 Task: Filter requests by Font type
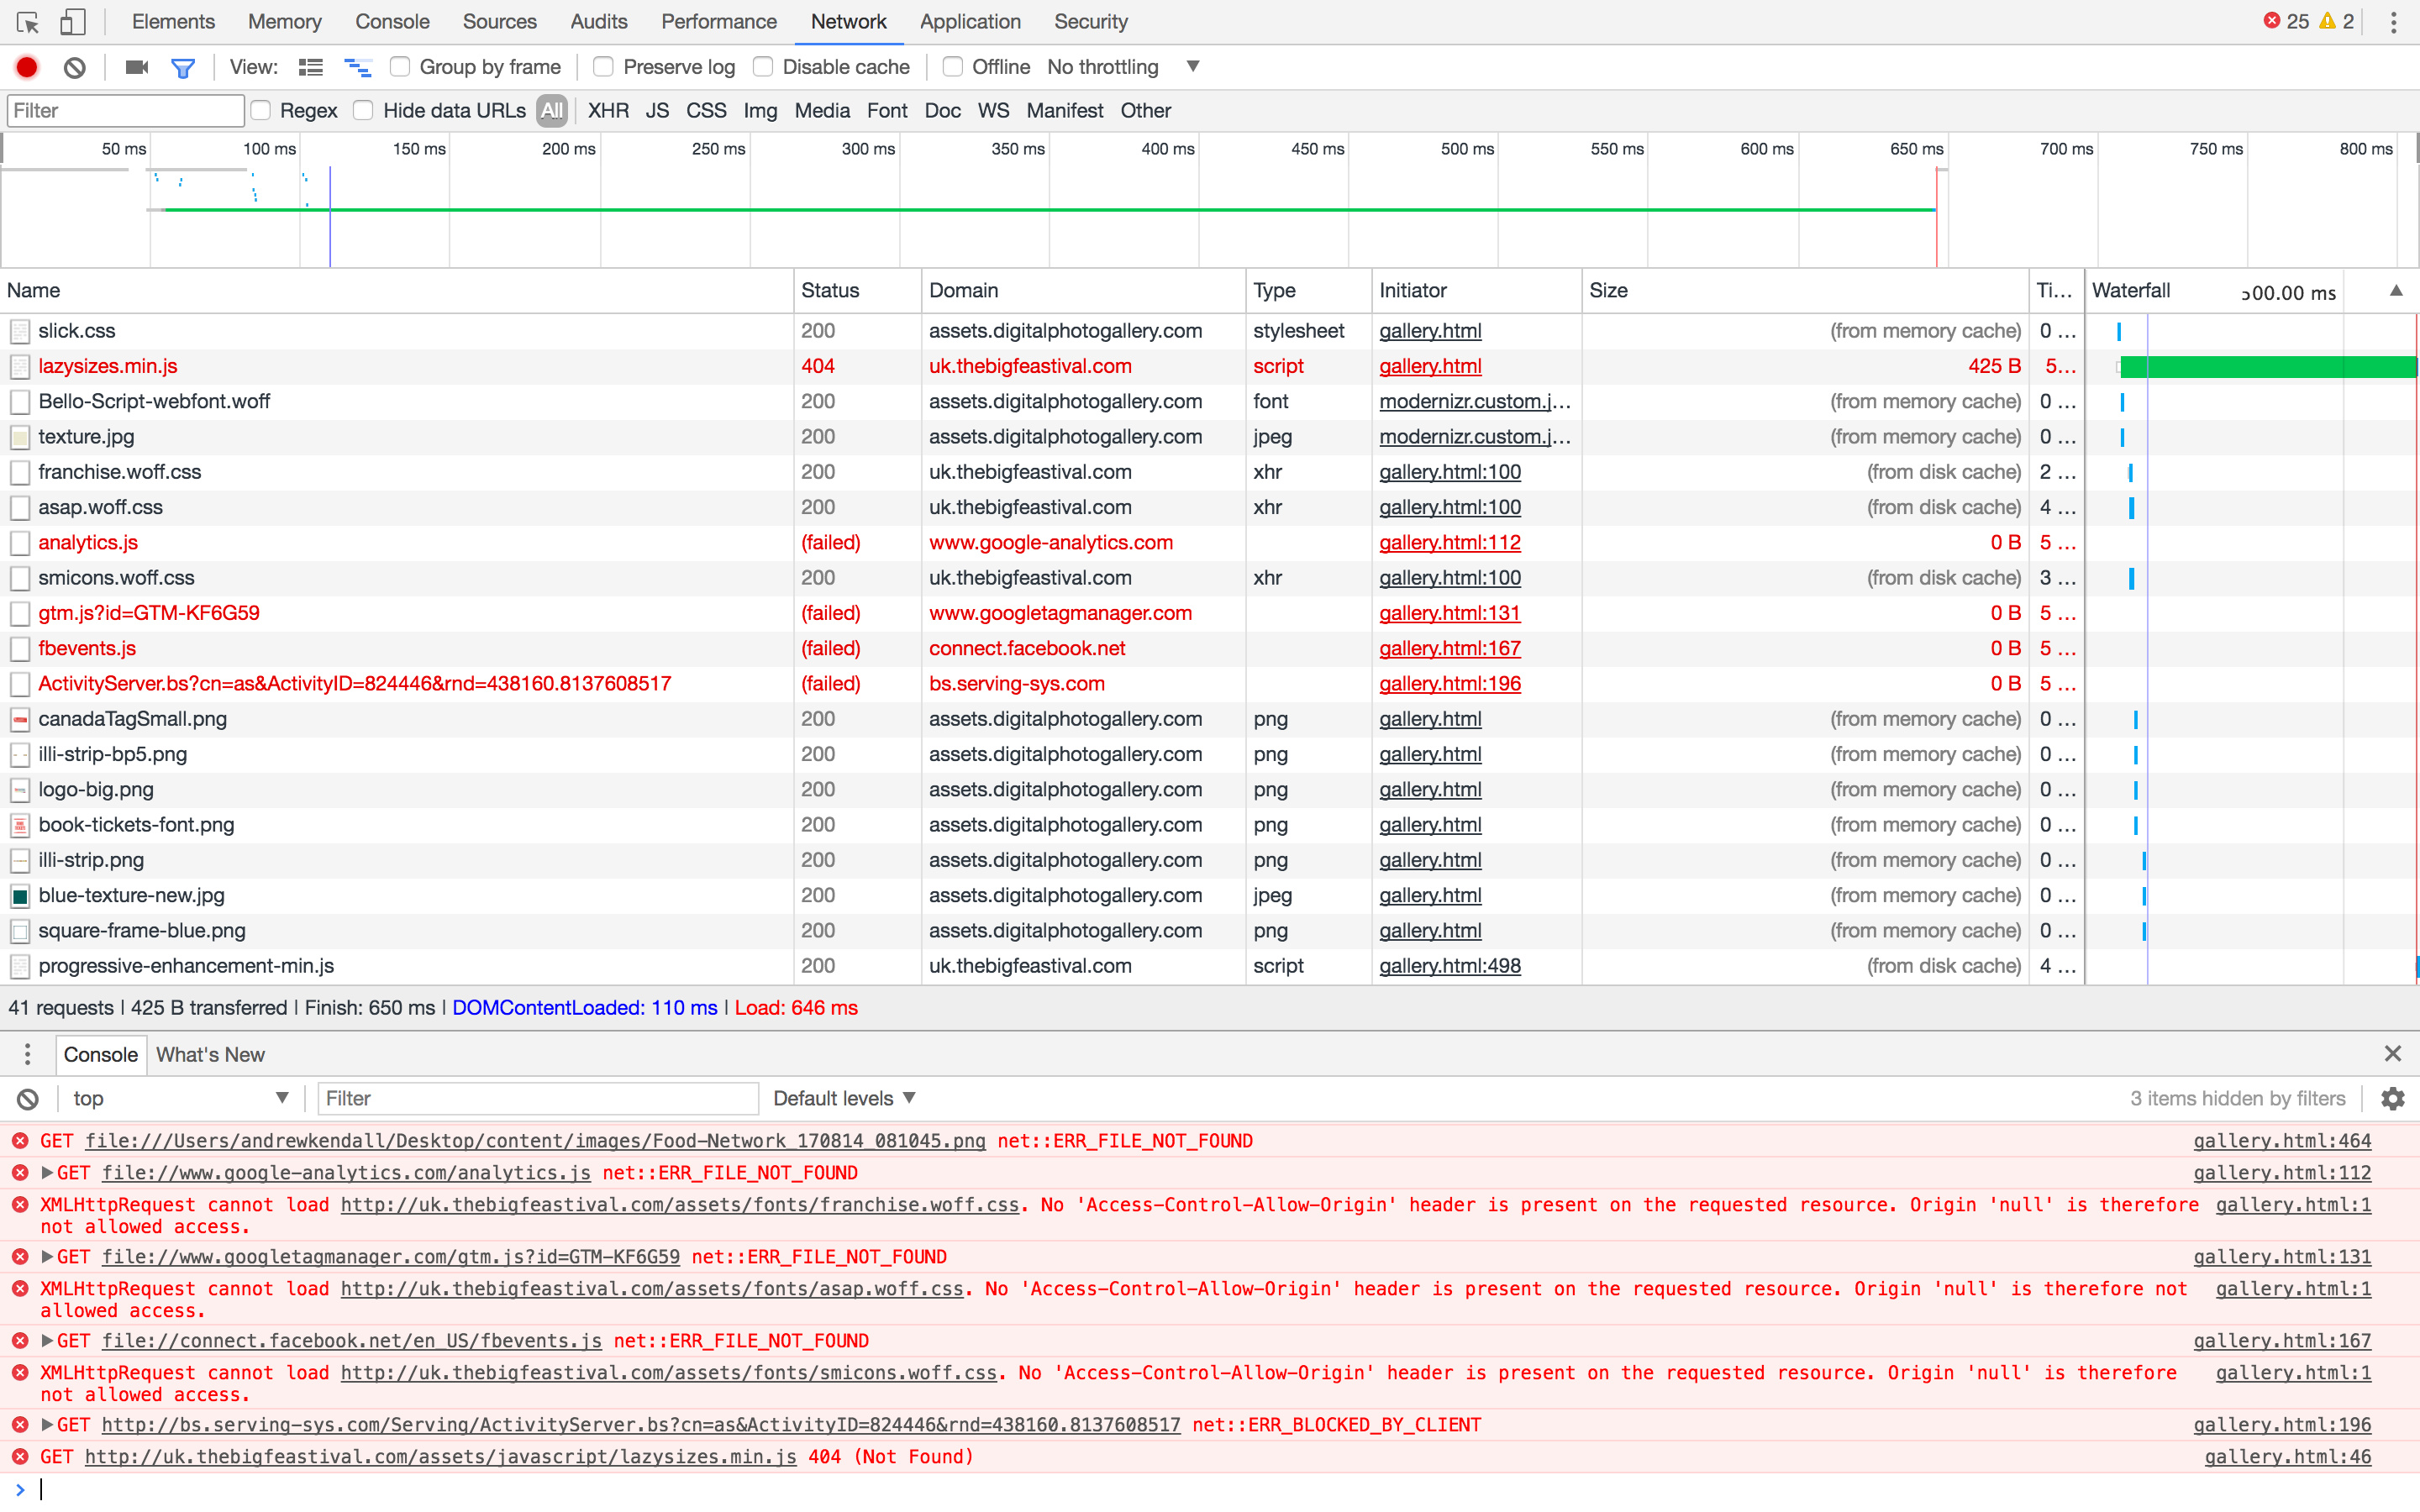click(x=887, y=111)
